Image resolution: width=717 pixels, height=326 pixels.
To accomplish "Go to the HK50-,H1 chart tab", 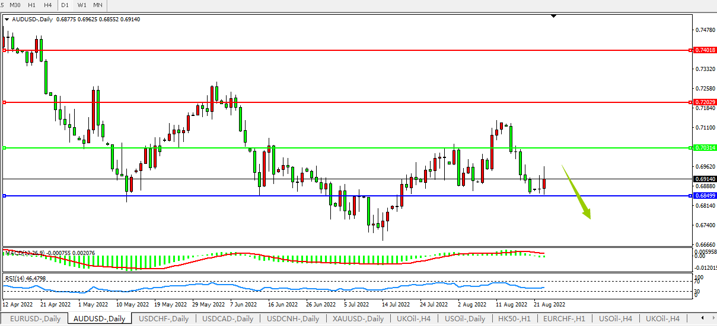I will tap(514, 319).
